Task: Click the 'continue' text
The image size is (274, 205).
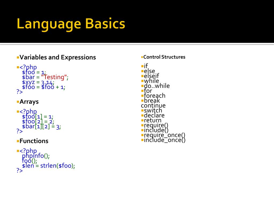Action: coord(153,106)
